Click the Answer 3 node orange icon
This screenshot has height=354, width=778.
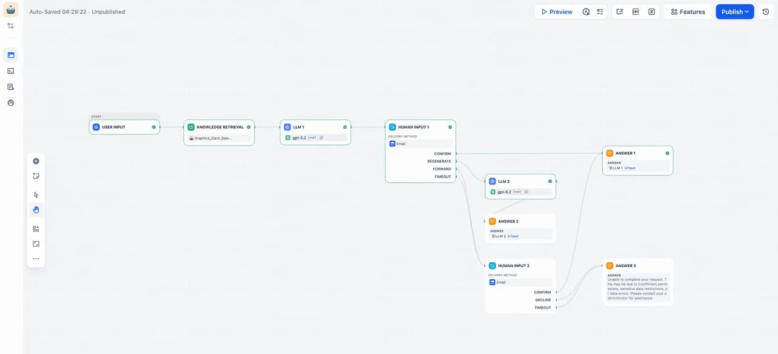(610, 265)
